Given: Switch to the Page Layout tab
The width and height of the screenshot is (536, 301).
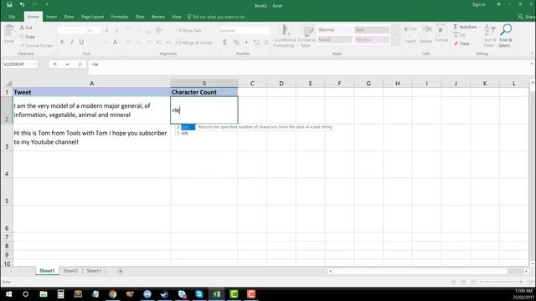Looking at the screenshot, I should (92, 17).
